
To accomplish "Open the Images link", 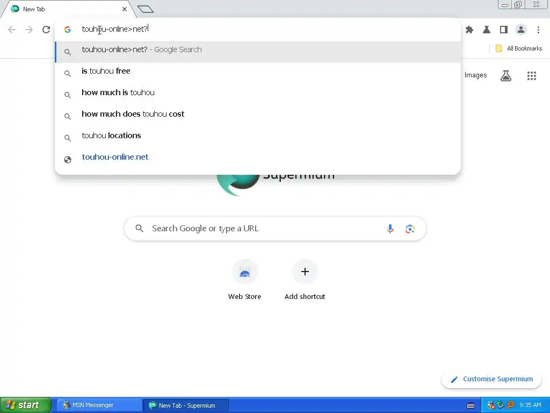I will [x=475, y=75].
